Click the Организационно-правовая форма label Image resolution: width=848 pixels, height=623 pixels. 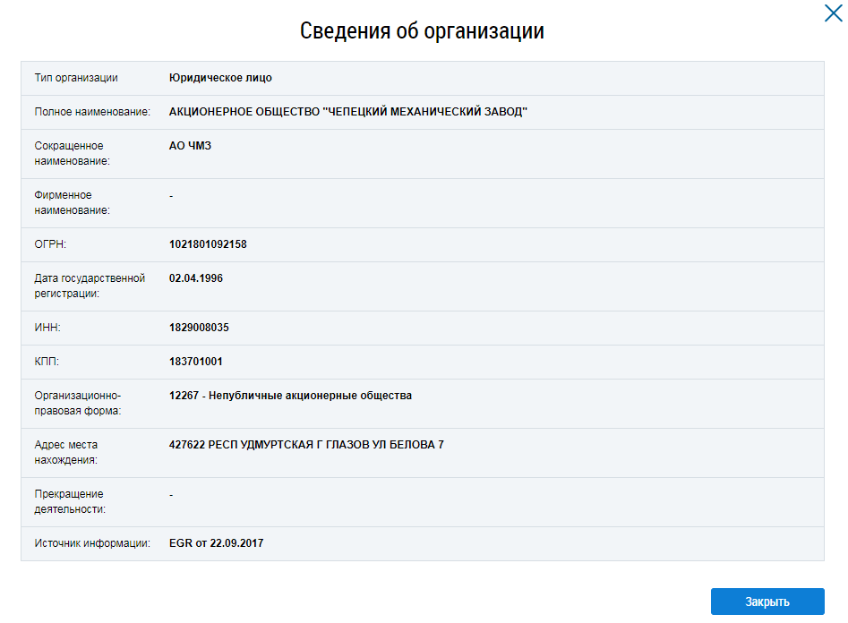pyautogui.click(x=77, y=403)
